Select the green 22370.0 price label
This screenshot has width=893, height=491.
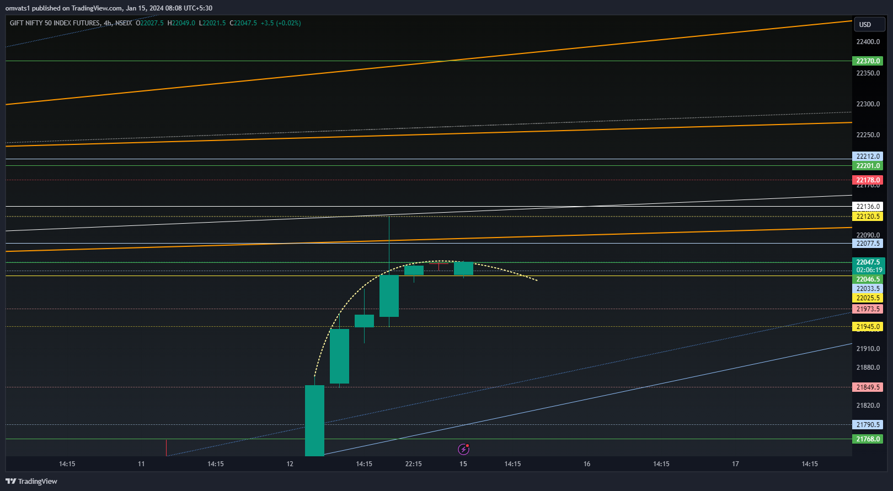[x=868, y=61]
